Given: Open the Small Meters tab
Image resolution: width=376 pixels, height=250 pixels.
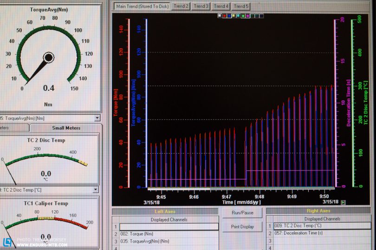Looking at the screenshot, I should point(65,128).
